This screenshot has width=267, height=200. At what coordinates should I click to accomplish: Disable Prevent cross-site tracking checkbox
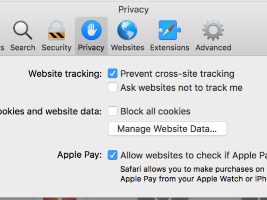[112, 73]
